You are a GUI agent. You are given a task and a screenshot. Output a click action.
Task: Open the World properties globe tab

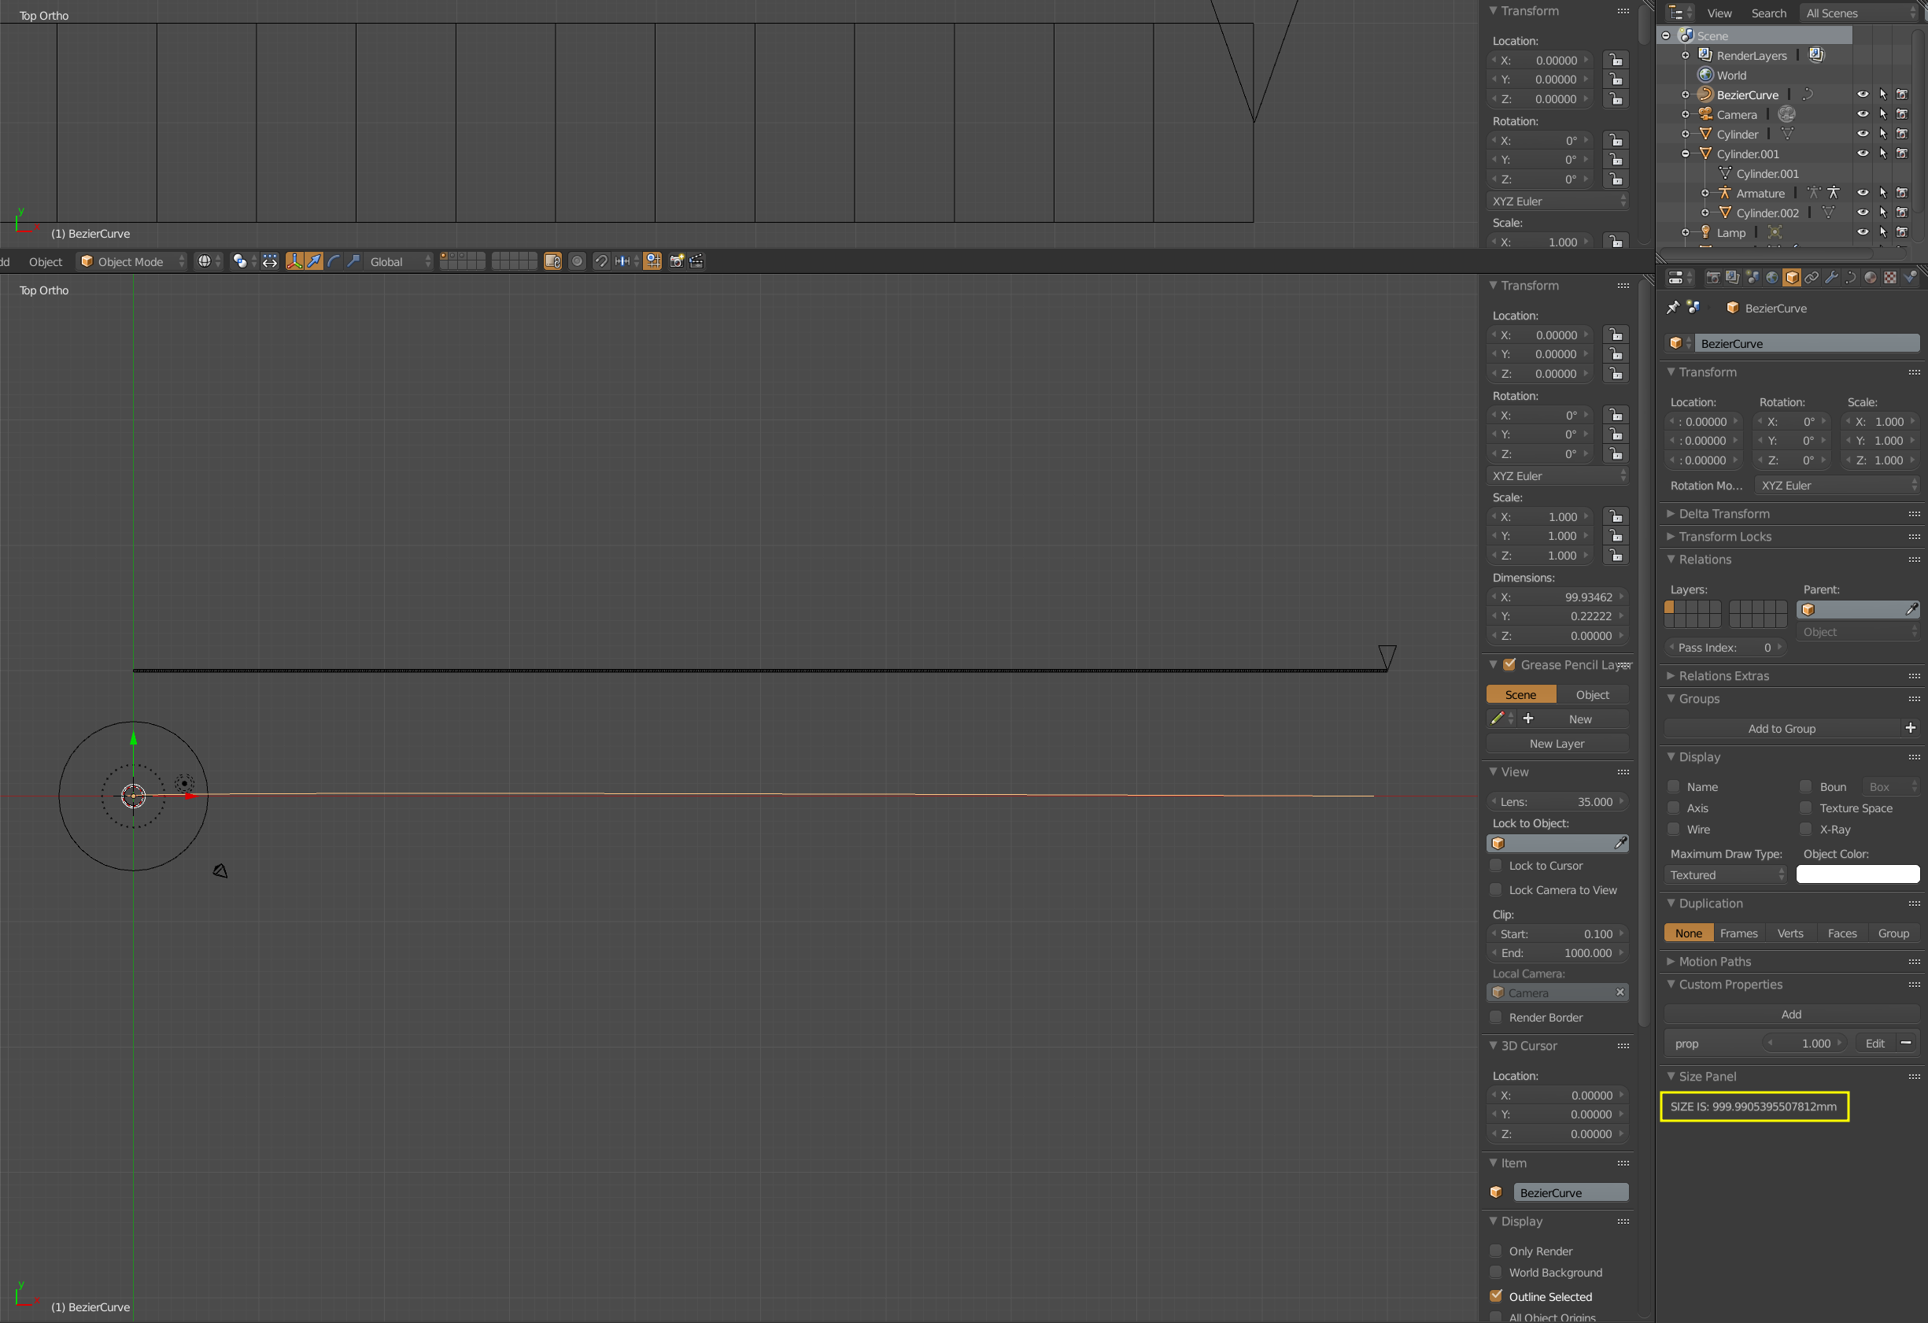1772,278
